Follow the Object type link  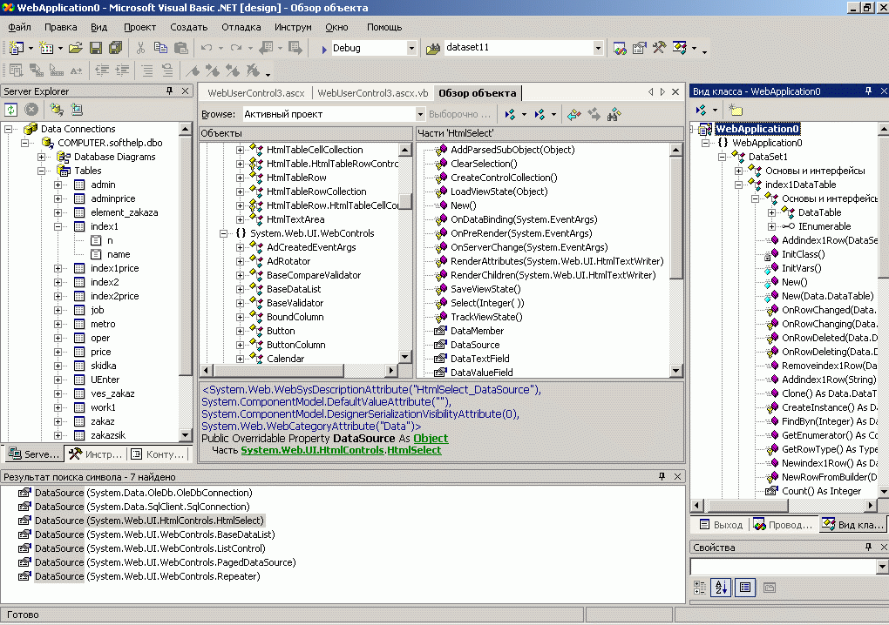(431, 438)
